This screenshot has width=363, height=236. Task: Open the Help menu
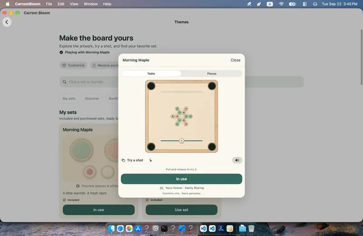[107, 4]
